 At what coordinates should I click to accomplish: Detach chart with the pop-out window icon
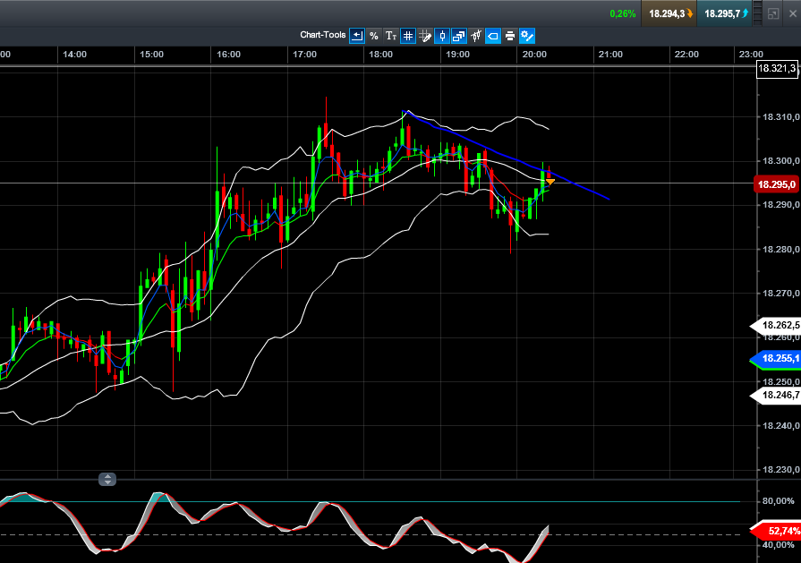pos(773,14)
